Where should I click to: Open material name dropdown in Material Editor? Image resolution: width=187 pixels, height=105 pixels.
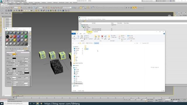point(18,50)
